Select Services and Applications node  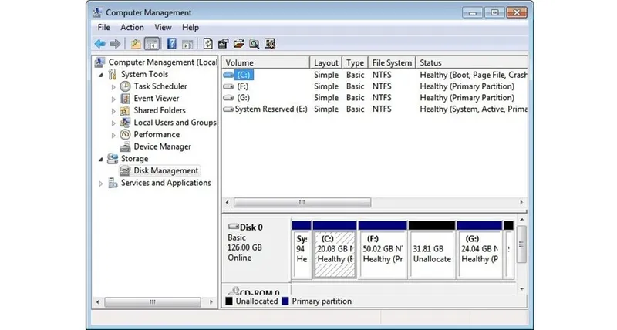(166, 183)
